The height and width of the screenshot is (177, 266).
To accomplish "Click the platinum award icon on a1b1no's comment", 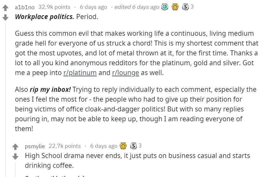I will coord(165,7).
